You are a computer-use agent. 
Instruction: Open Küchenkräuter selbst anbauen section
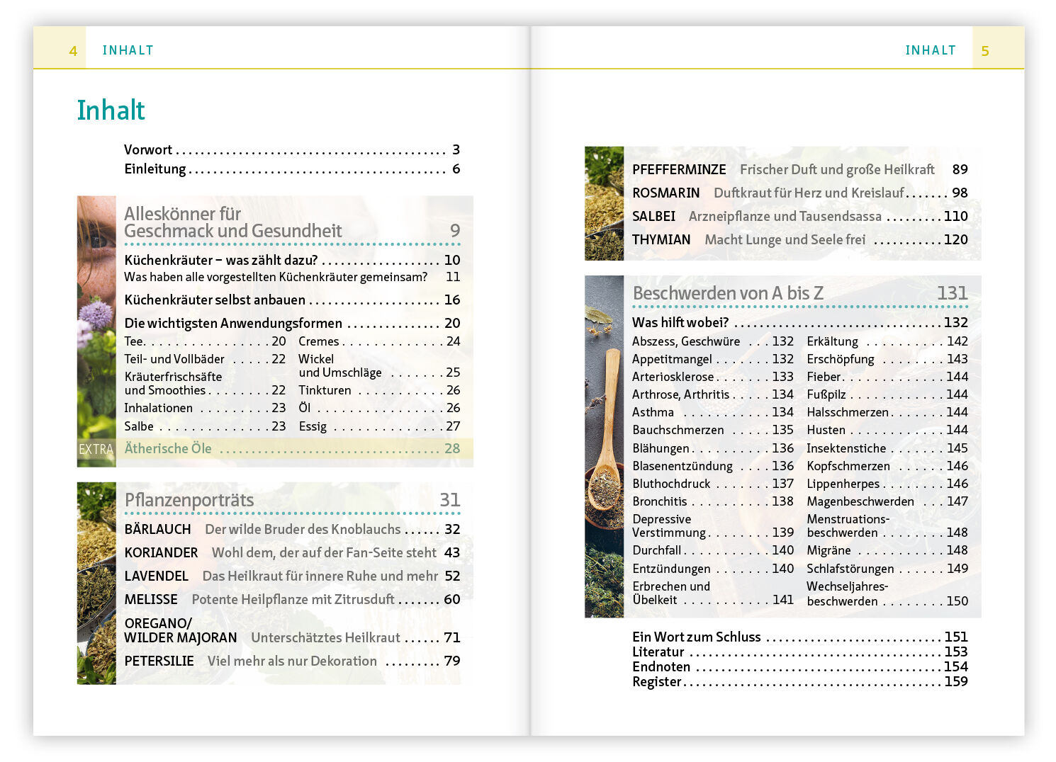point(215,300)
